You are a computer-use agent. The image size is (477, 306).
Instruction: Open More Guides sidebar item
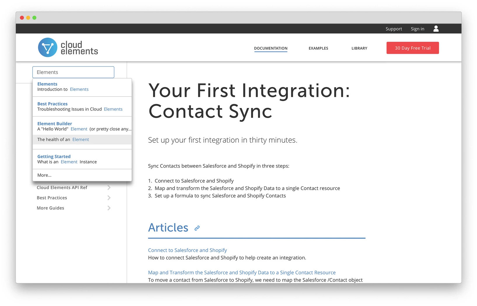point(51,208)
